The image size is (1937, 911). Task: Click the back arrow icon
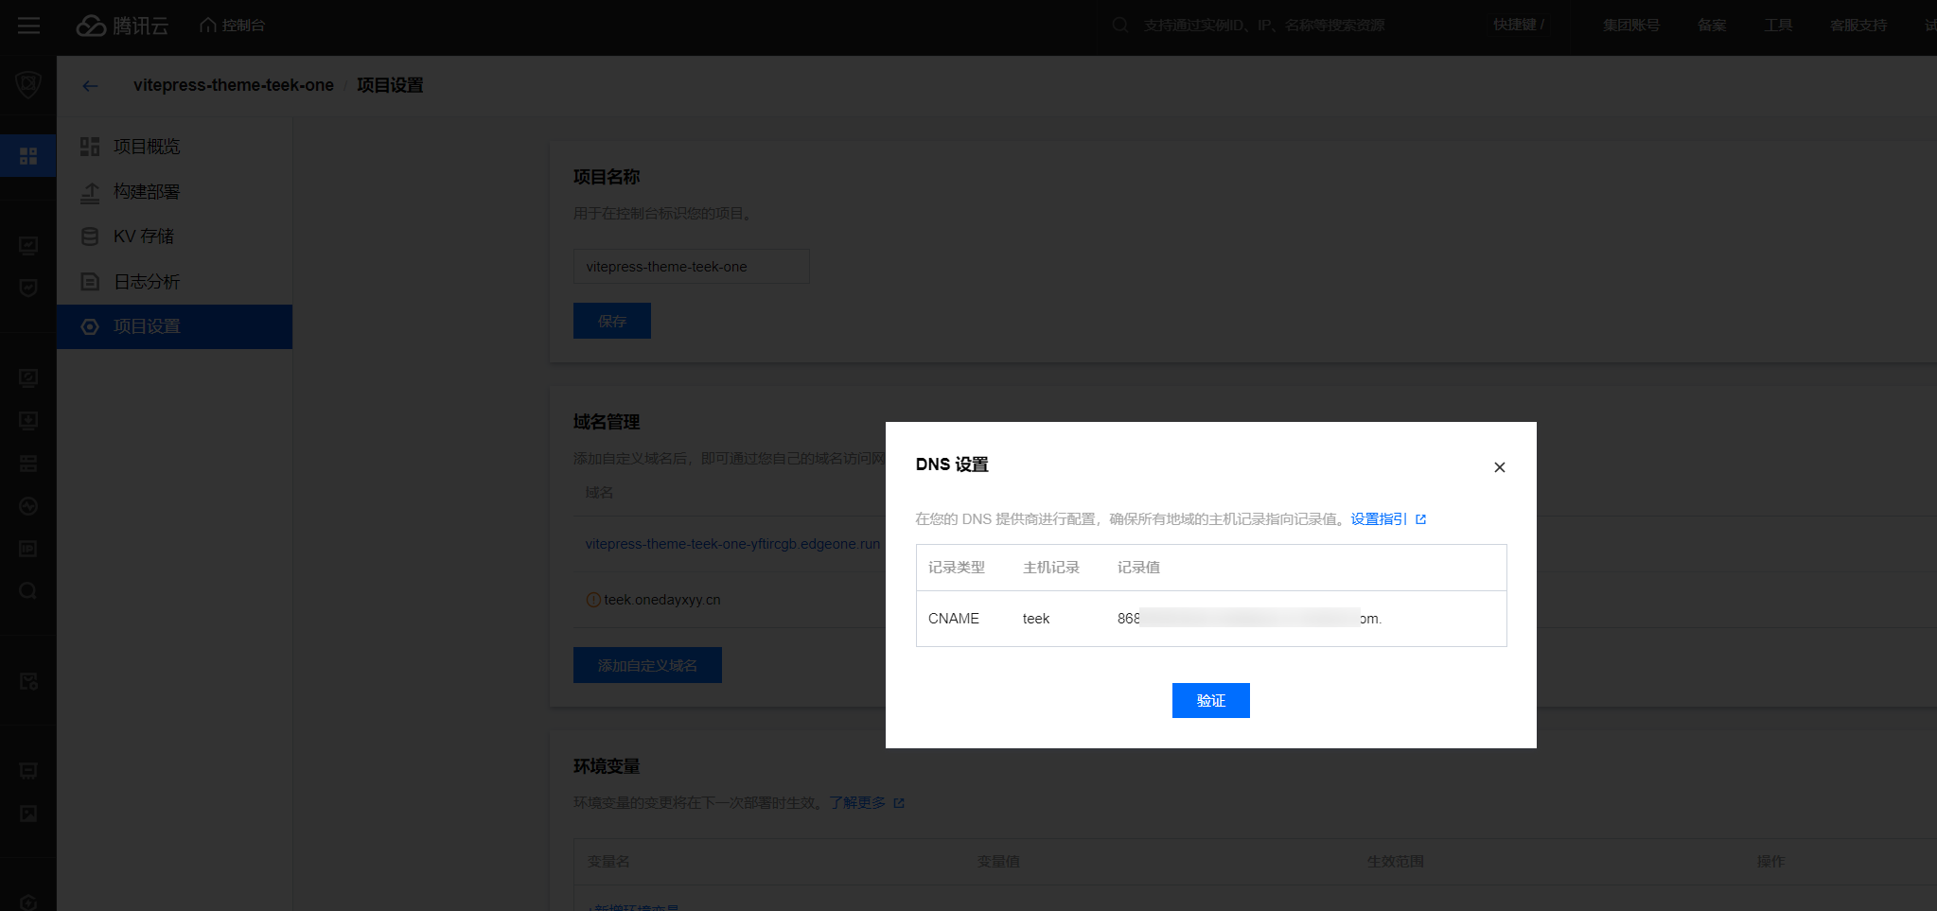pyautogui.click(x=90, y=86)
